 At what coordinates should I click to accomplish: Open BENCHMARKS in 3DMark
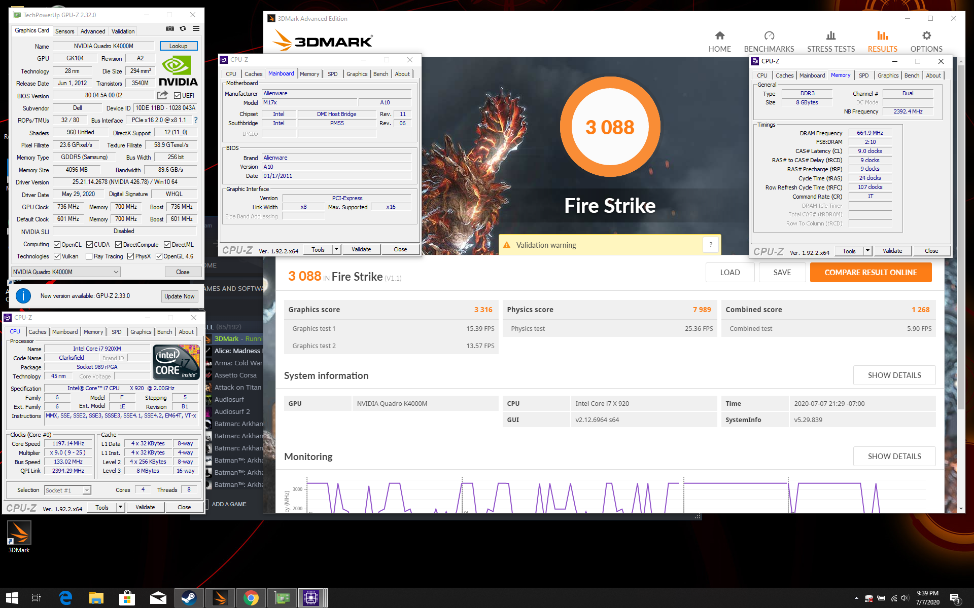tap(769, 42)
